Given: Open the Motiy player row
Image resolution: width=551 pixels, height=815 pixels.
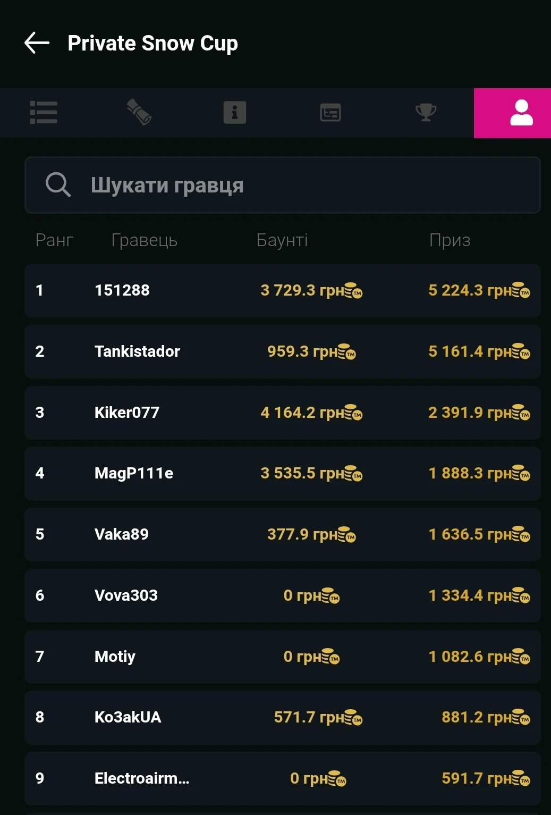Looking at the screenshot, I should pyautogui.click(x=282, y=657).
